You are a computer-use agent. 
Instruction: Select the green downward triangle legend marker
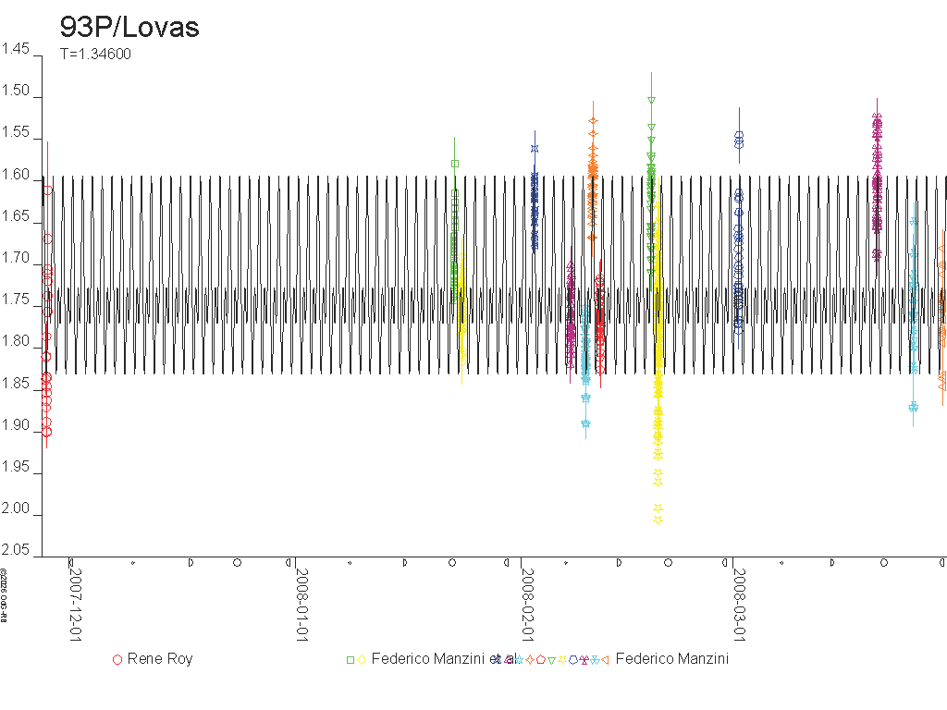point(551,660)
